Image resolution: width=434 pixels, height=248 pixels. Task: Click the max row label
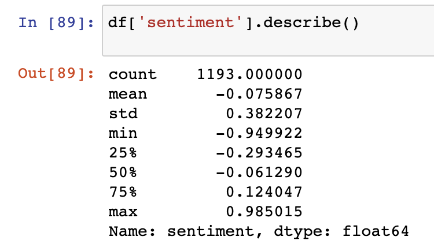[123, 212]
